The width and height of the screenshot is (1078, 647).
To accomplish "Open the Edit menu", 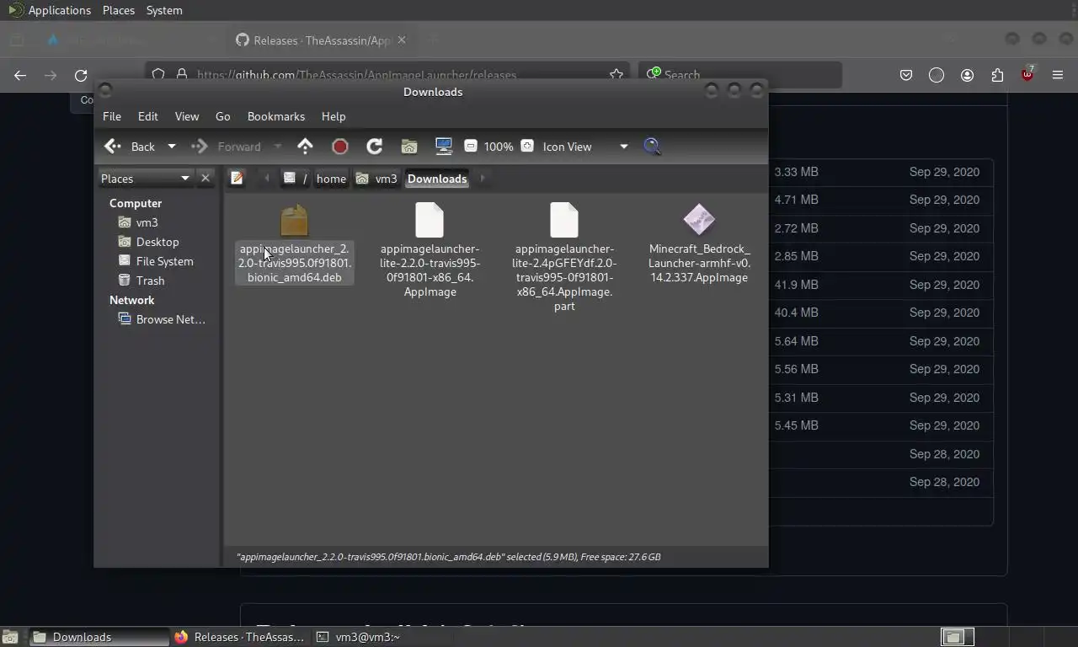I will coord(148,116).
